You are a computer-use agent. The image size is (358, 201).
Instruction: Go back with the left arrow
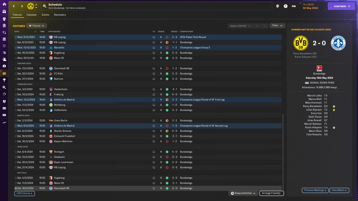[13, 6]
